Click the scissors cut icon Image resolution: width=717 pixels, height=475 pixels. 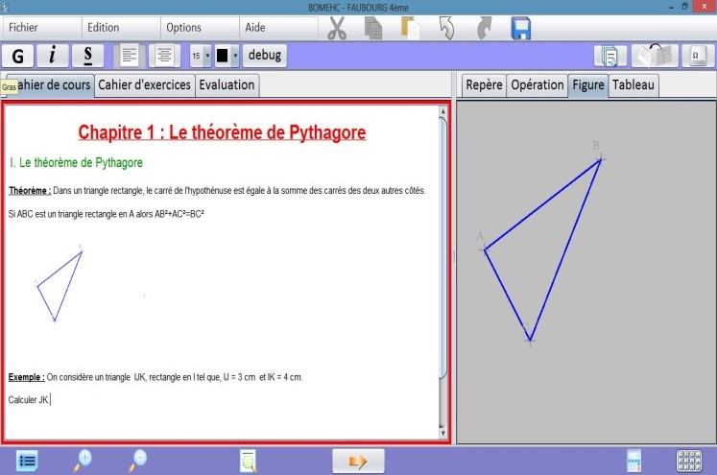pyautogui.click(x=337, y=29)
